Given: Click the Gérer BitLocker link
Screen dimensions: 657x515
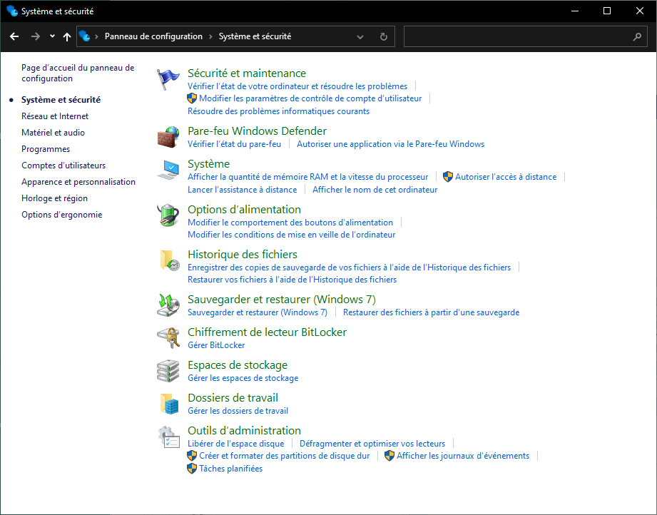Looking at the screenshot, I should pos(216,345).
